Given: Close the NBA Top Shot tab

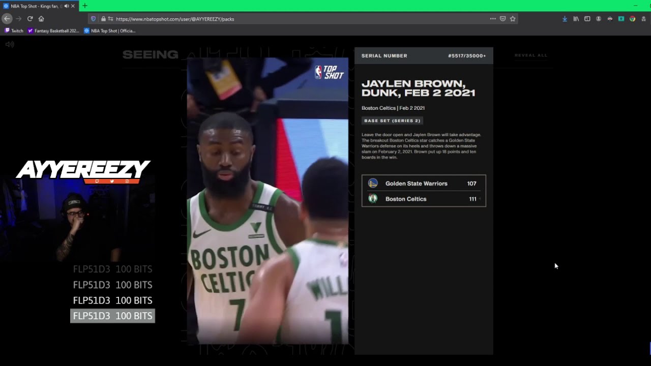Looking at the screenshot, I should (73, 6).
